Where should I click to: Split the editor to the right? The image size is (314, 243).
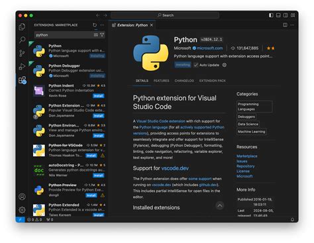coord(285,25)
